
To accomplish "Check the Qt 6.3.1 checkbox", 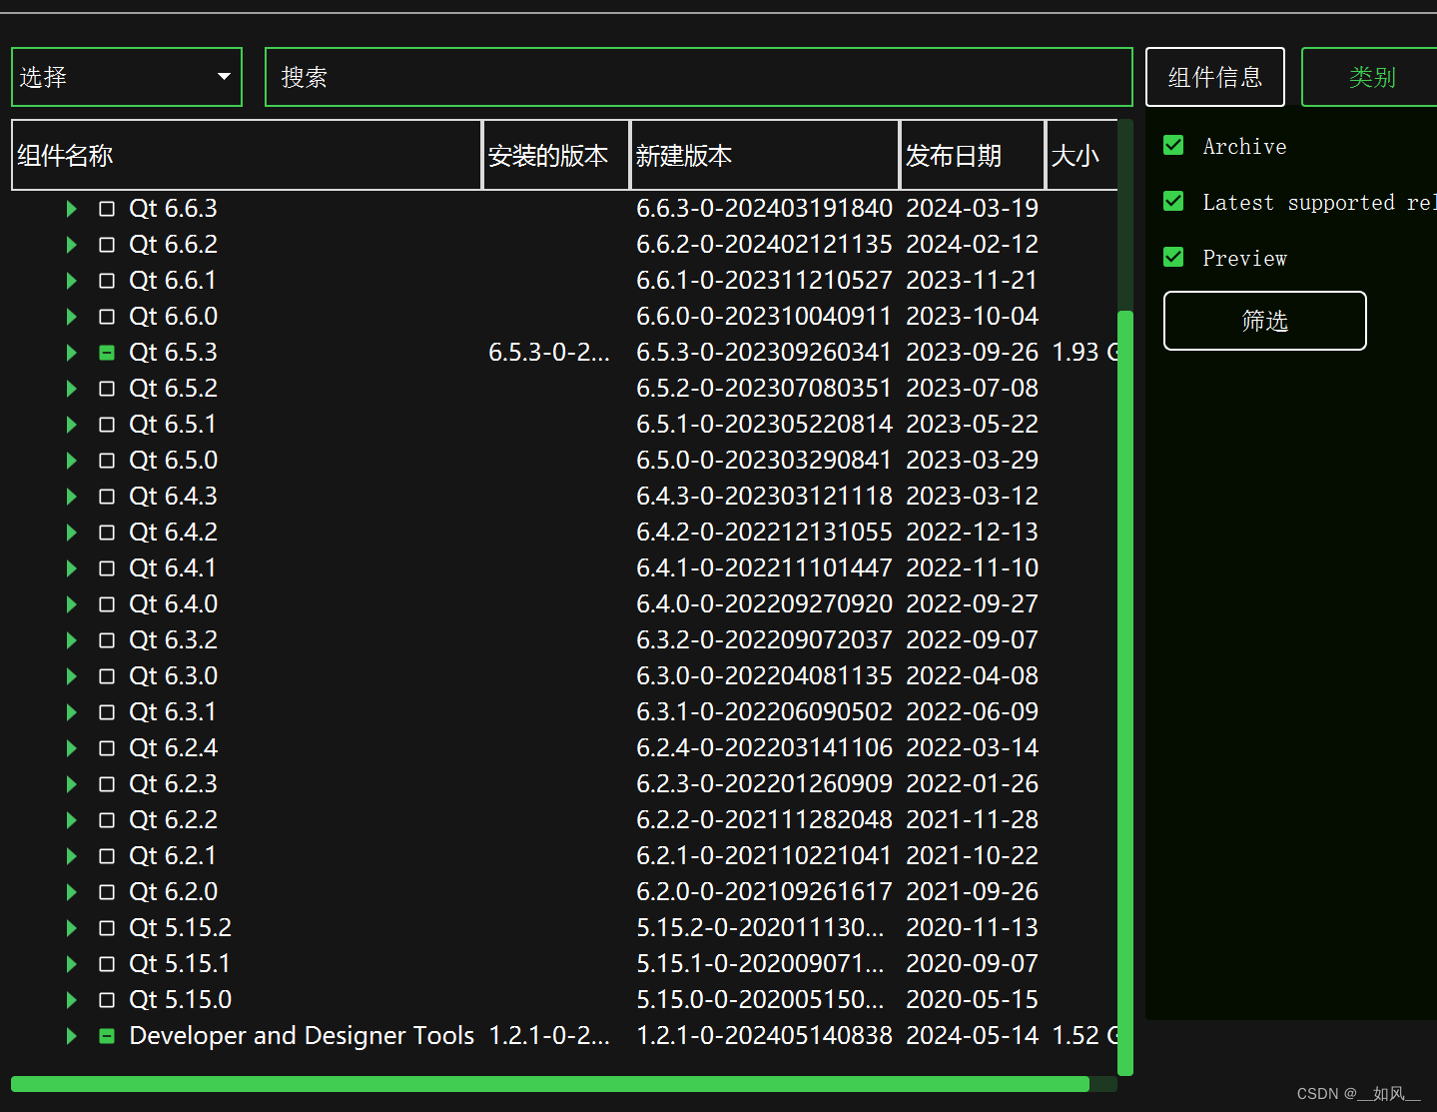I will click(107, 712).
